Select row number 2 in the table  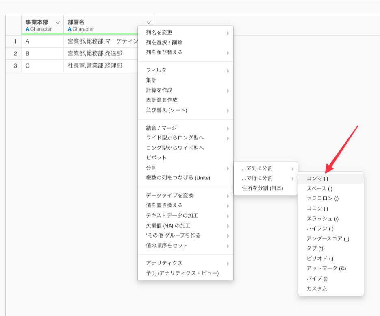15,54
